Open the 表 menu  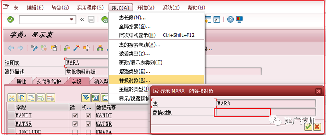[16, 8]
